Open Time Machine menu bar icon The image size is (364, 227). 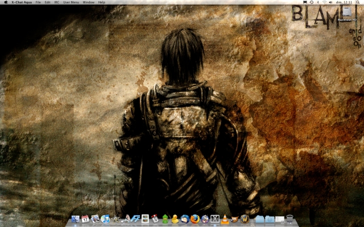click(x=312, y=2)
